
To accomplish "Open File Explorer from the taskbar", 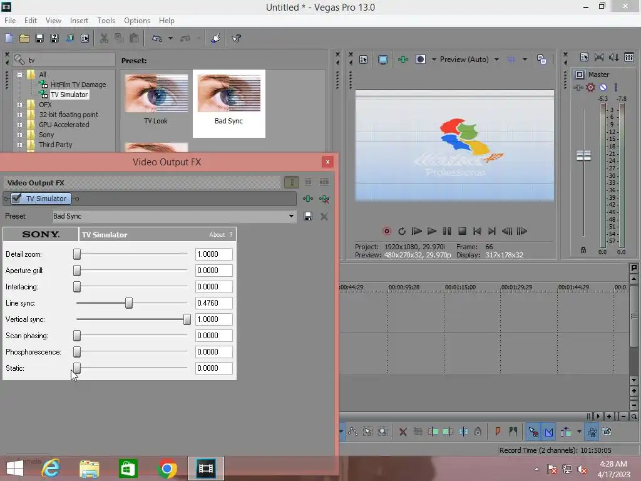I will pos(89,468).
